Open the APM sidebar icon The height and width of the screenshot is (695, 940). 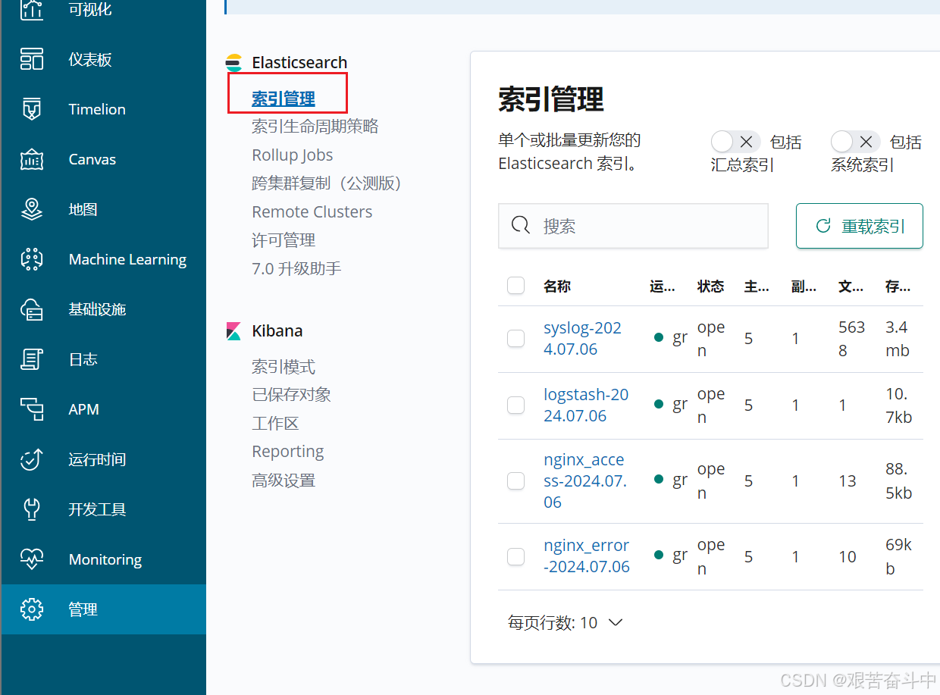[x=32, y=409]
